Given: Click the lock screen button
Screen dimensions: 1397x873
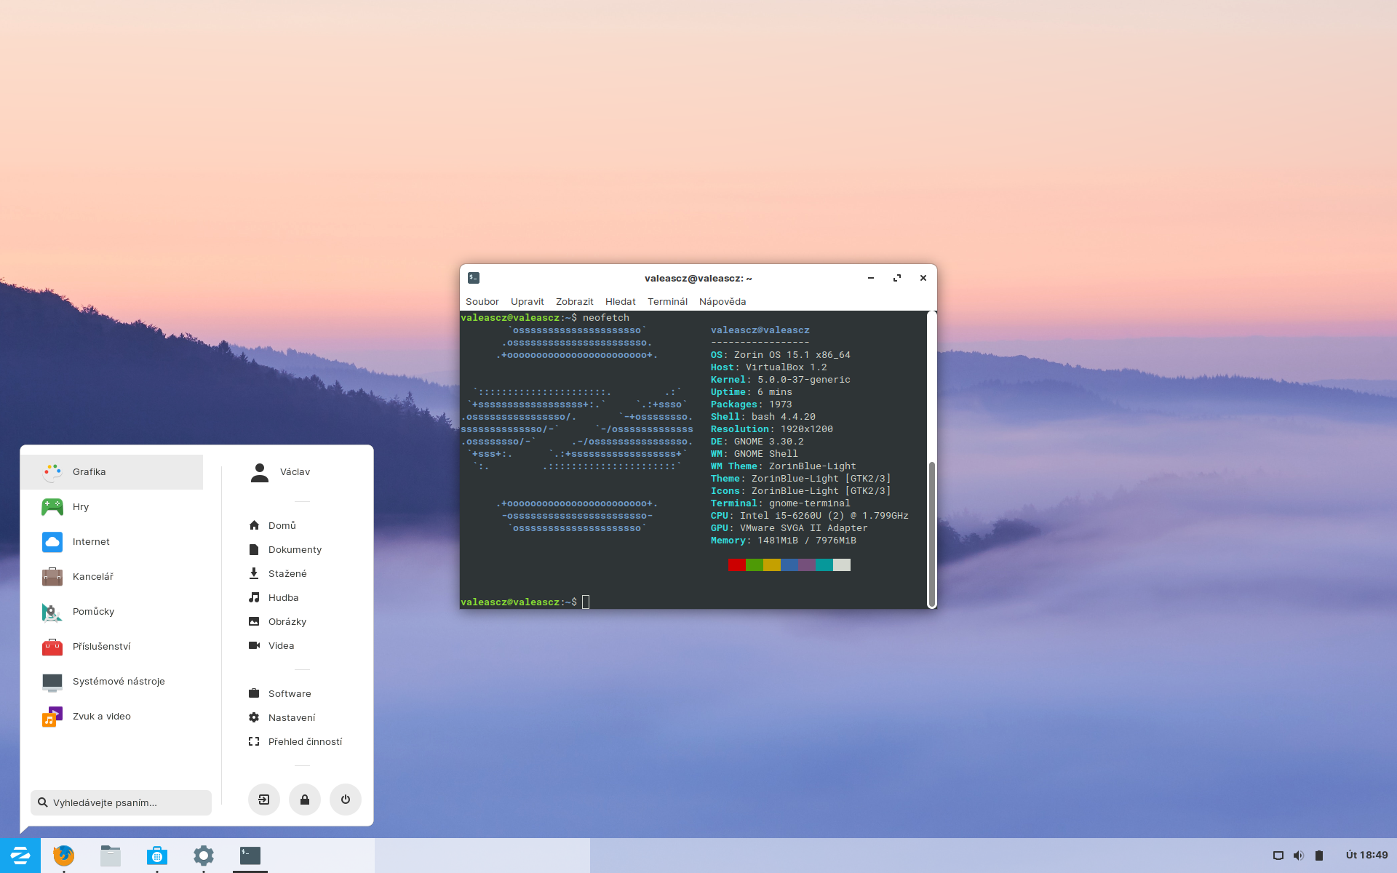Looking at the screenshot, I should point(305,800).
